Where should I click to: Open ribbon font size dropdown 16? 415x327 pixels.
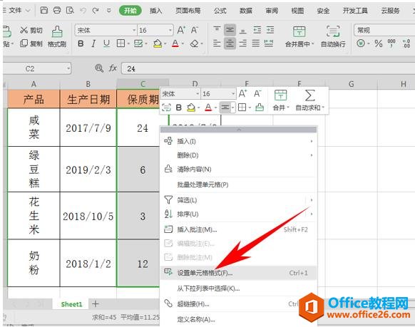click(x=170, y=31)
